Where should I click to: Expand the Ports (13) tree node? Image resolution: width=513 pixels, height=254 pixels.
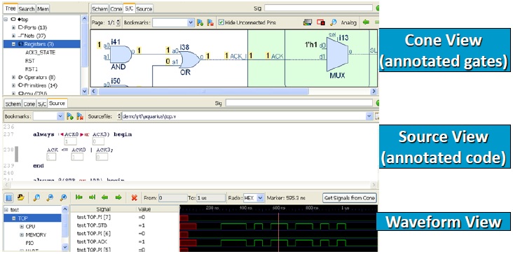13,27
